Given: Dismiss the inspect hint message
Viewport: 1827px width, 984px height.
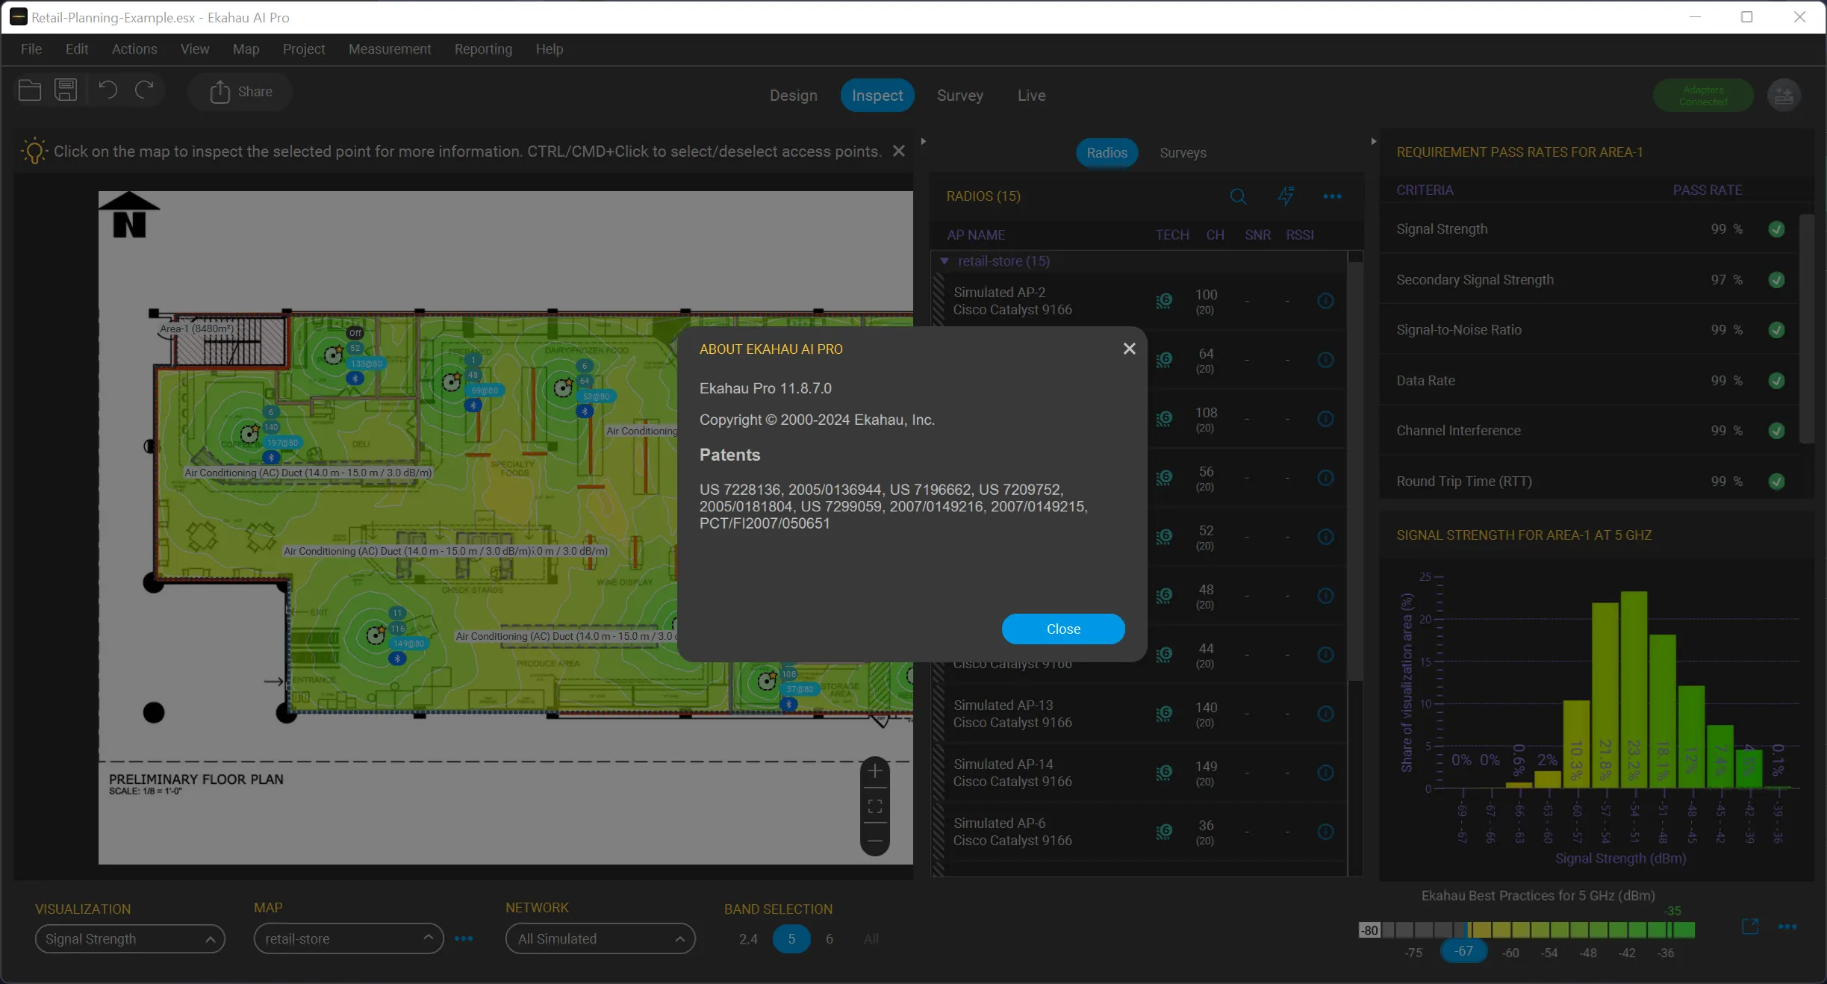Looking at the screenshot, I should 899,152.
